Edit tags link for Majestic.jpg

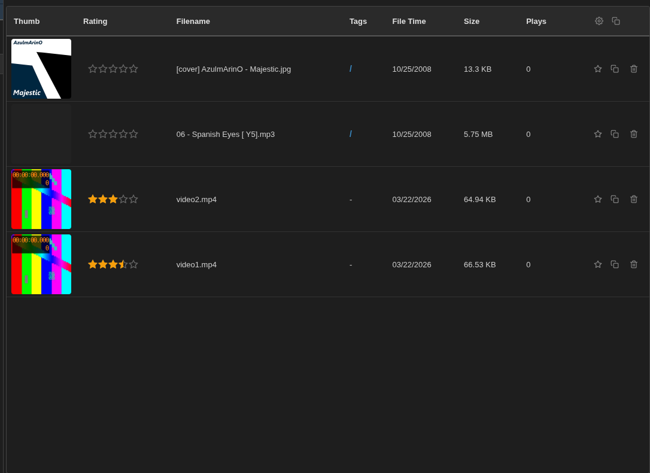click(x=351, y=69)
